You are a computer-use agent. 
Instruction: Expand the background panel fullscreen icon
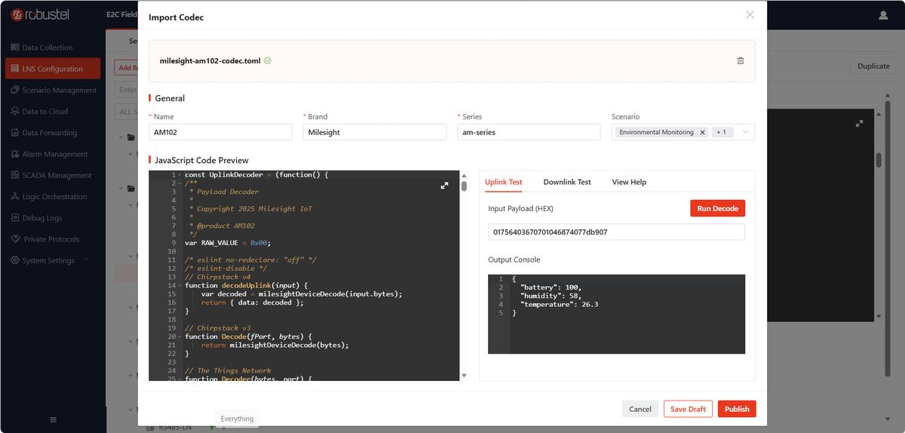click(859, 123)
